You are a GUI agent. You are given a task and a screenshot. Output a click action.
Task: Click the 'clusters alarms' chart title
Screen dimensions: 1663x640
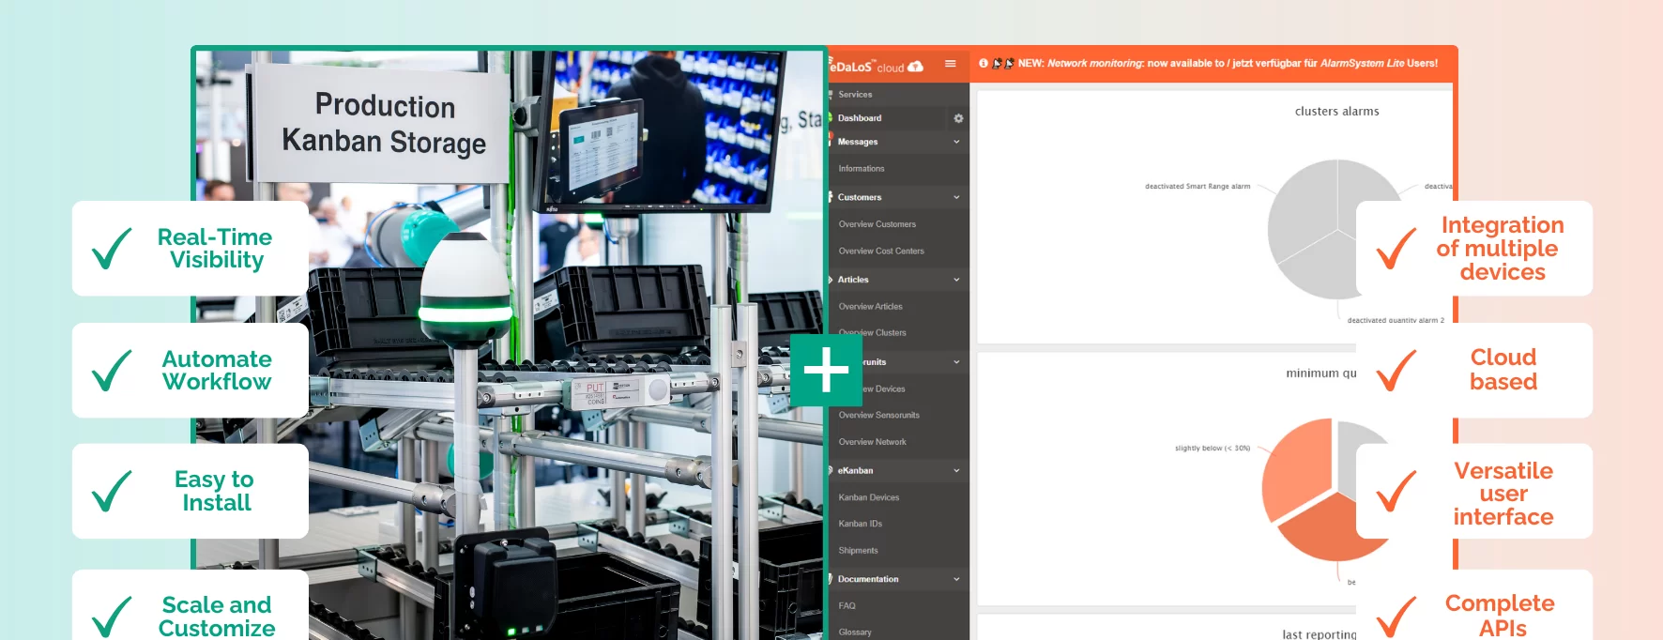(x=1337, y=112)
